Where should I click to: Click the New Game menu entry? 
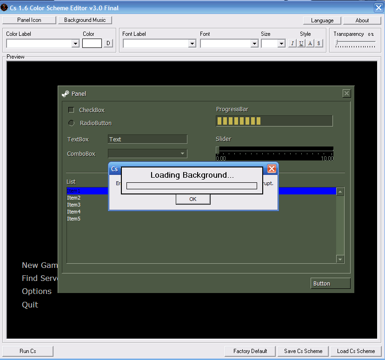[40, 265]
